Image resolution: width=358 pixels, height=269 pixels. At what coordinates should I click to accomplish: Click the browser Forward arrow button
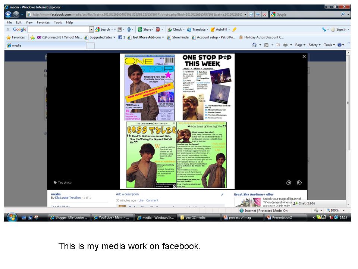[x=16, y=15]
